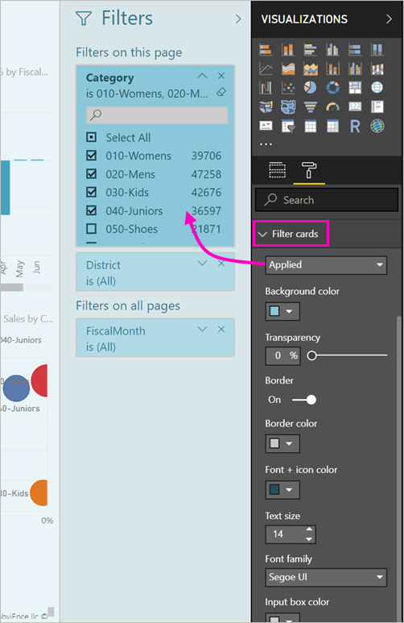This screenshot has height=623, width=404.
Task: Open the Background color picker
Action: tap(282, 311)
